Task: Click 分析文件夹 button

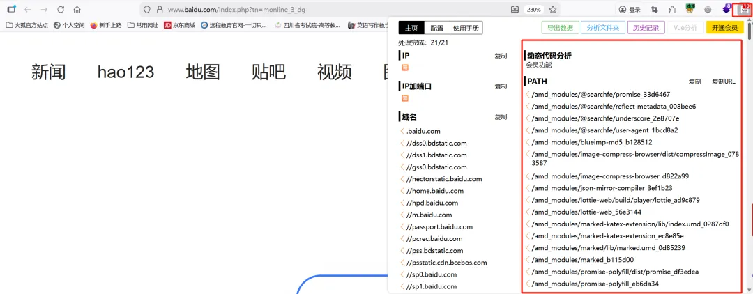Action: [x=602, y=28]
